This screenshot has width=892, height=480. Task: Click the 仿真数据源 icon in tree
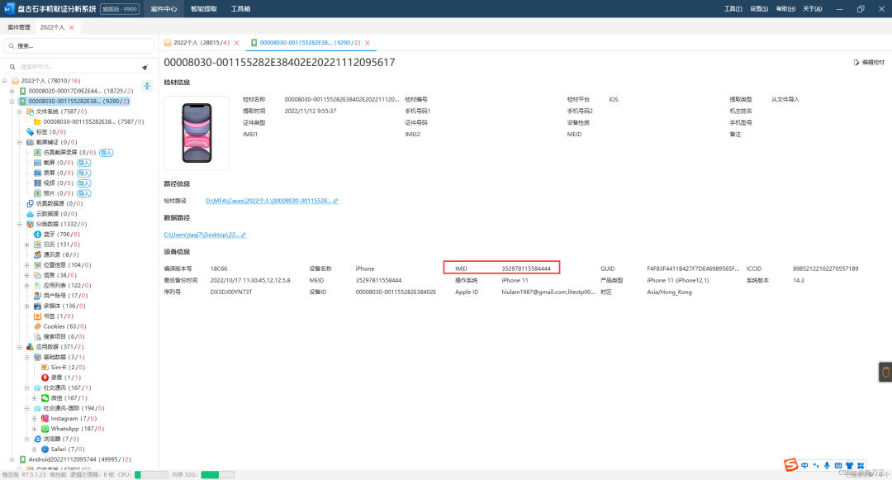coord(31,203)
